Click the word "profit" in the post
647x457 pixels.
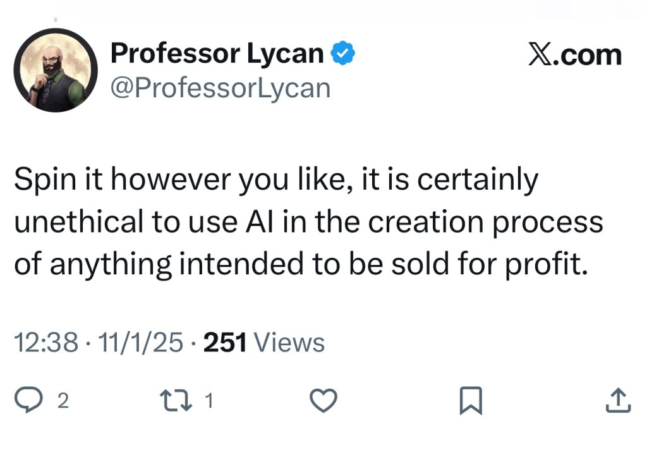click(547, 263)
